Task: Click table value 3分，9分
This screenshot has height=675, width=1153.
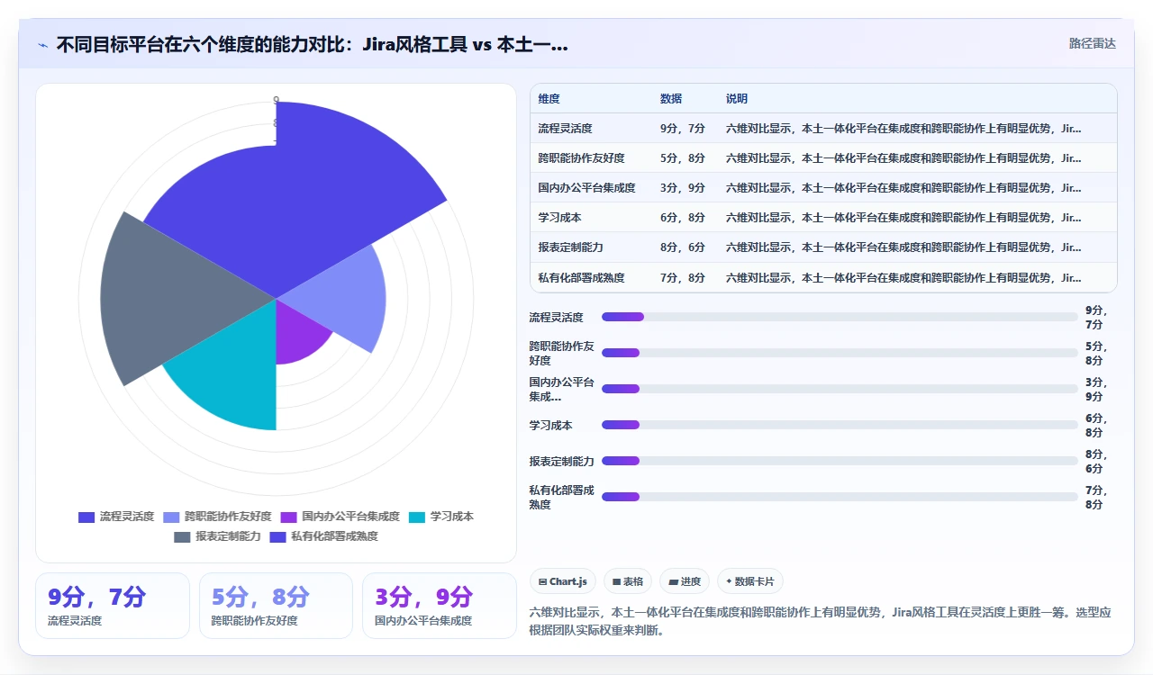Action: click(683, 188)
